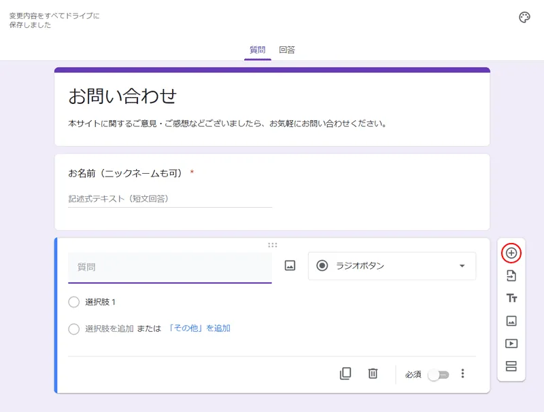Click the saved to Drive status text

tap(54, 20)
